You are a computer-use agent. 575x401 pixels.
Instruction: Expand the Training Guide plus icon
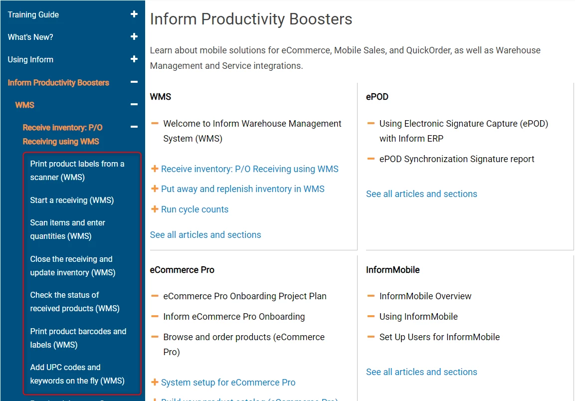pos(134,14)
